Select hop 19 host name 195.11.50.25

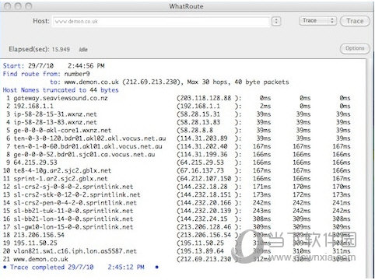tap(36, 243)
